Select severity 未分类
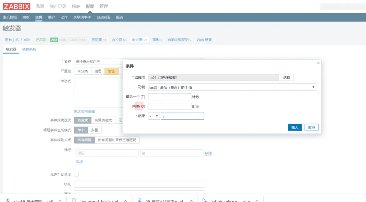Image resolution: width=366 pixels, height=202 pixels. tap(83, 71)
